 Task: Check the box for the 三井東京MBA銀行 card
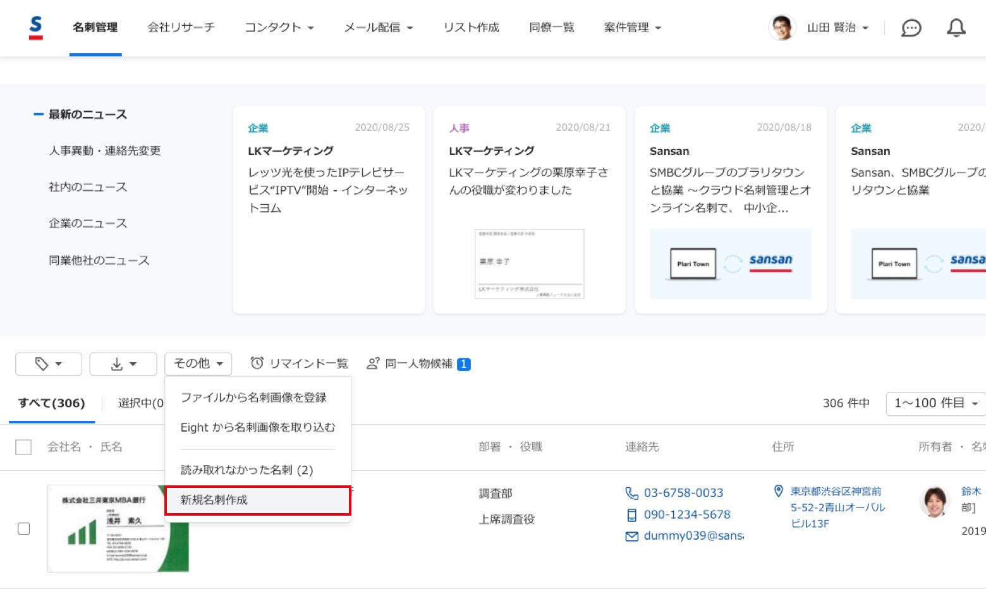24,528
